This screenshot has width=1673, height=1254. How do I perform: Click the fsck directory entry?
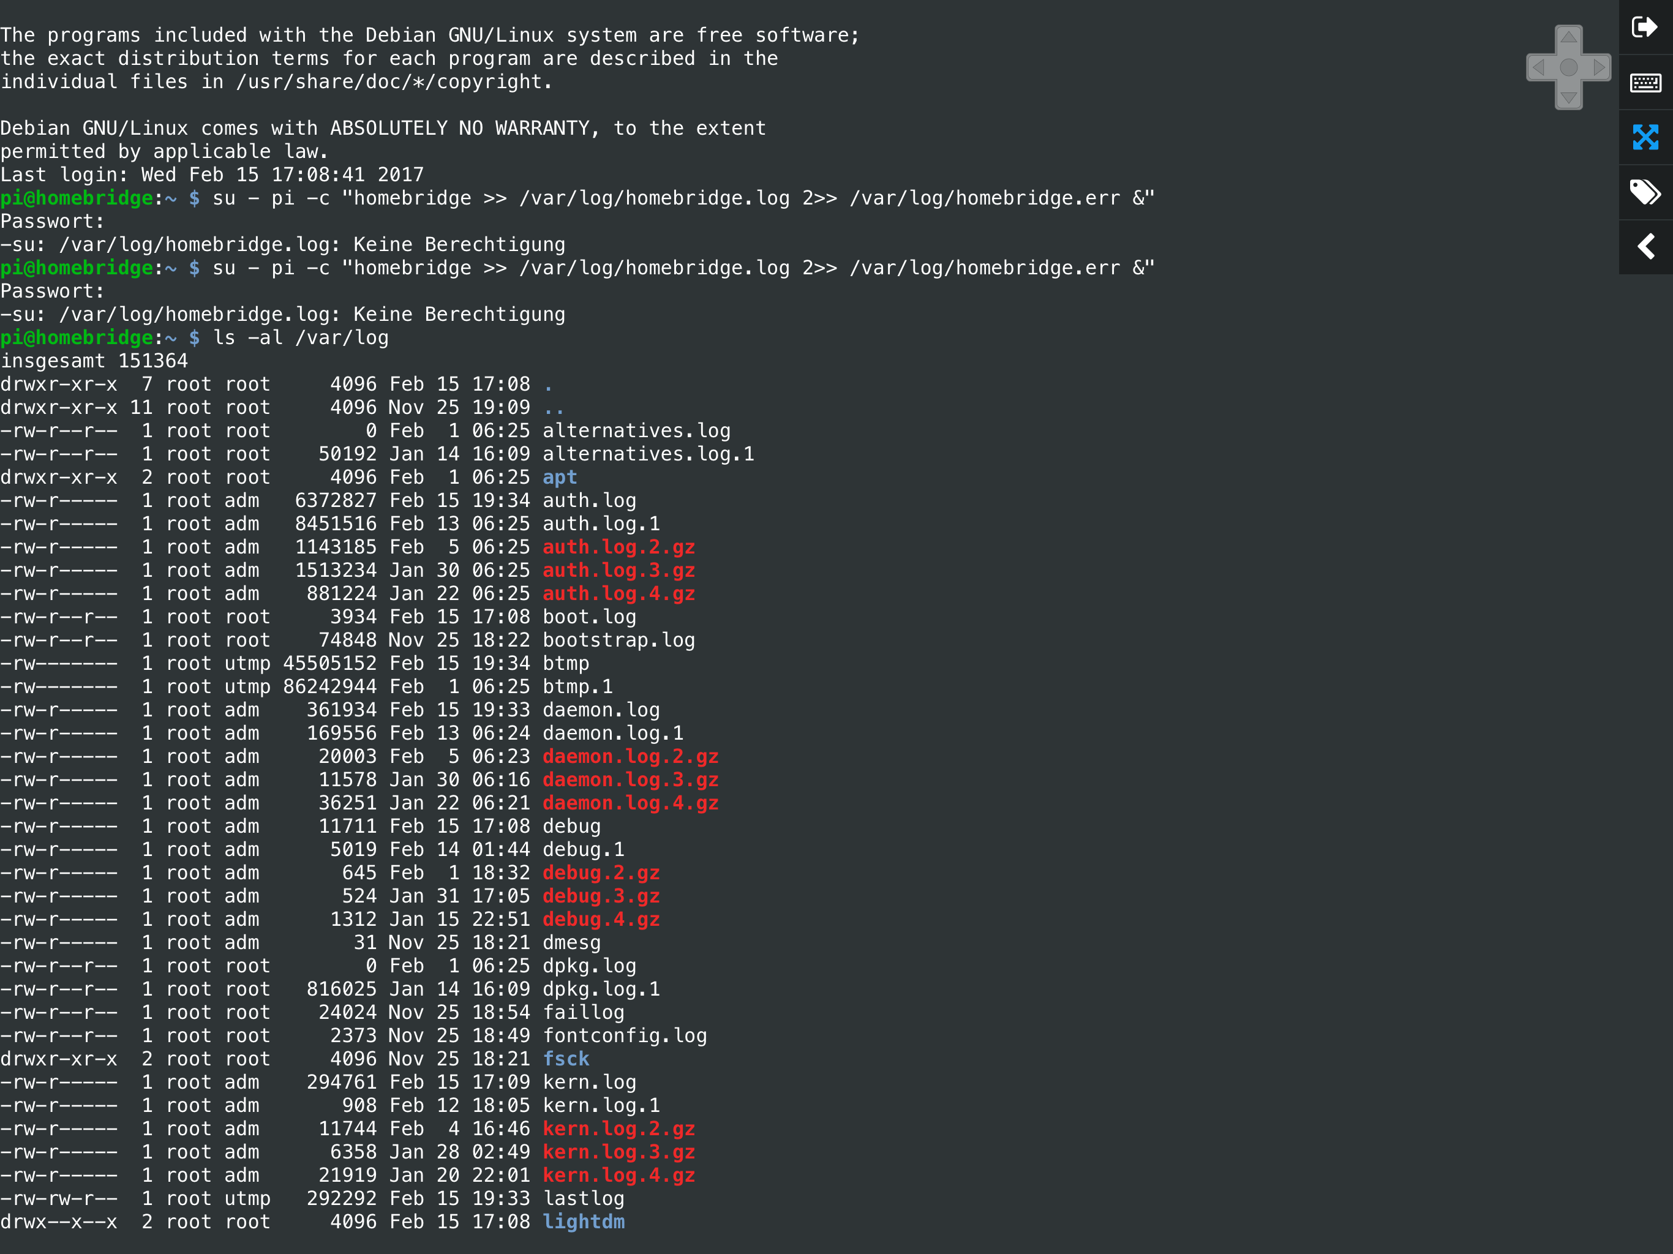566,1059
